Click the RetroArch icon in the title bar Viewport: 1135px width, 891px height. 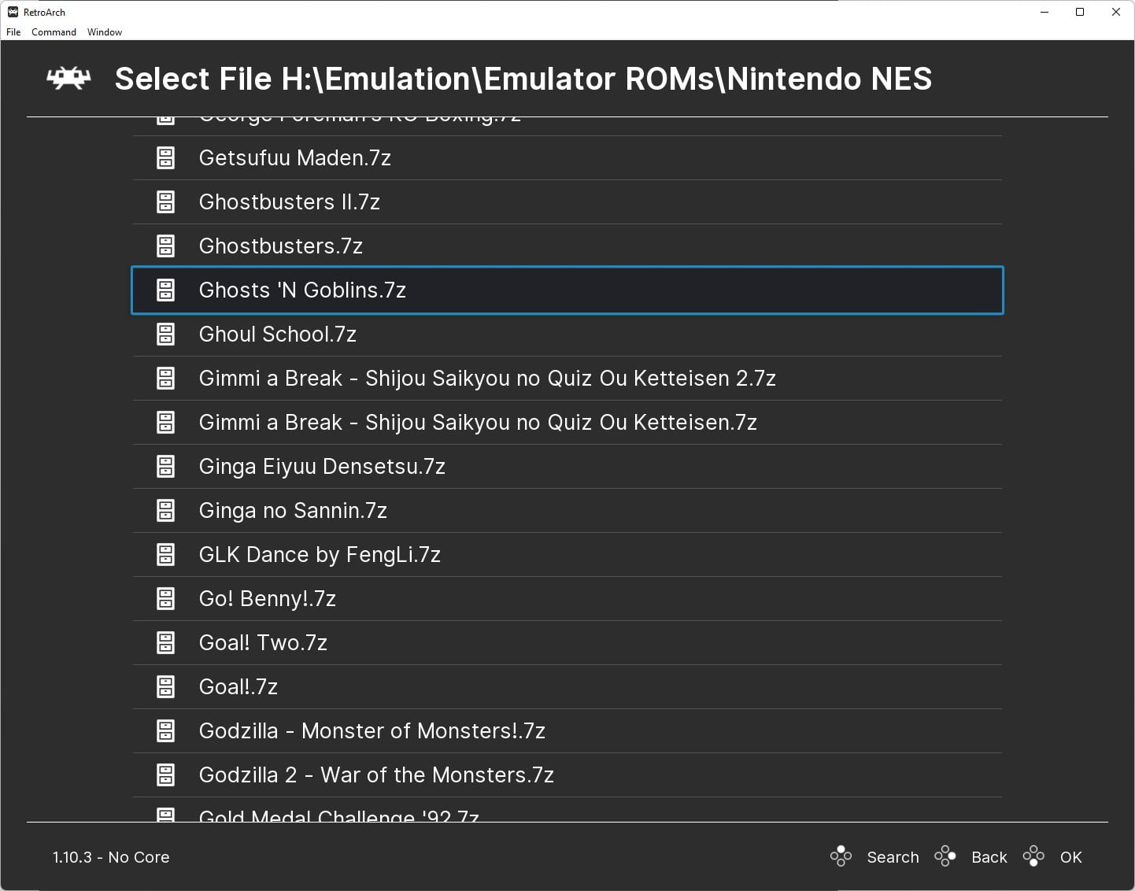(x=11, y=12)
